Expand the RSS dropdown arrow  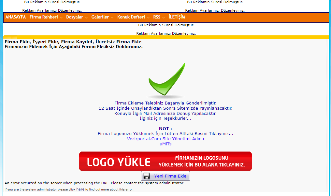(x=164, y=18)
